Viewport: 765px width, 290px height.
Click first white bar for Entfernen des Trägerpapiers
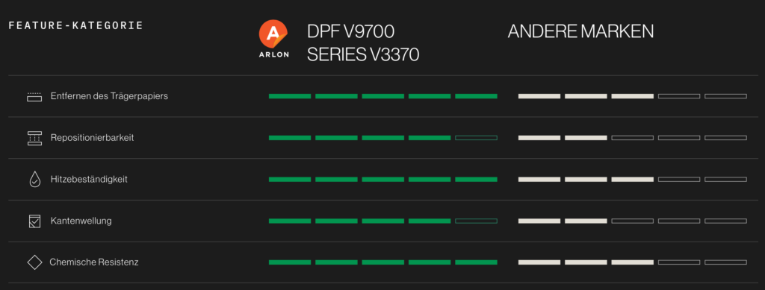(x=539, y=96)
